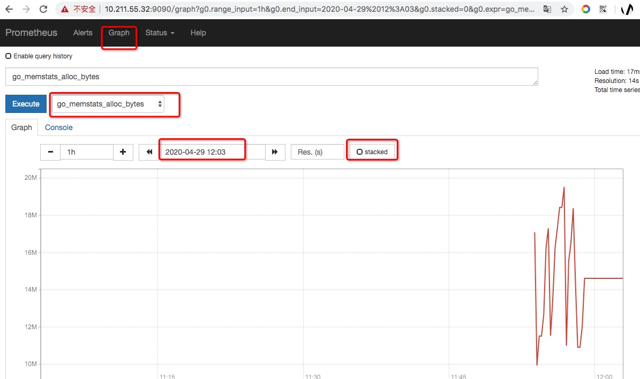
Task: Open the QR code extension icon
Action: coord(603,9)
